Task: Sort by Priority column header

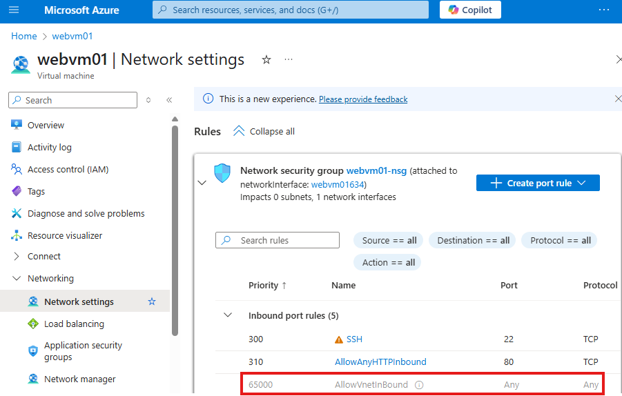Action: pos(267,286)
